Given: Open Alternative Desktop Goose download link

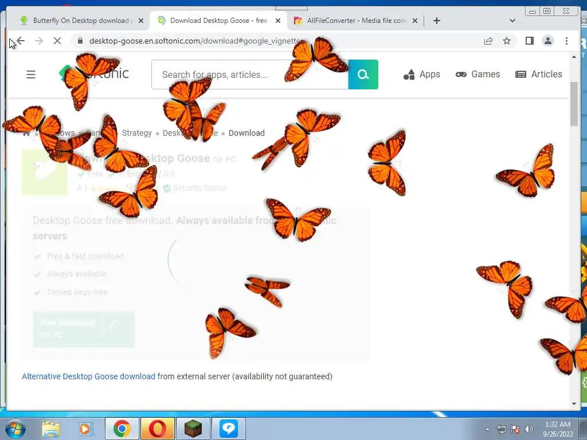Looking at the screenshot, I should [x=88, y=376].
